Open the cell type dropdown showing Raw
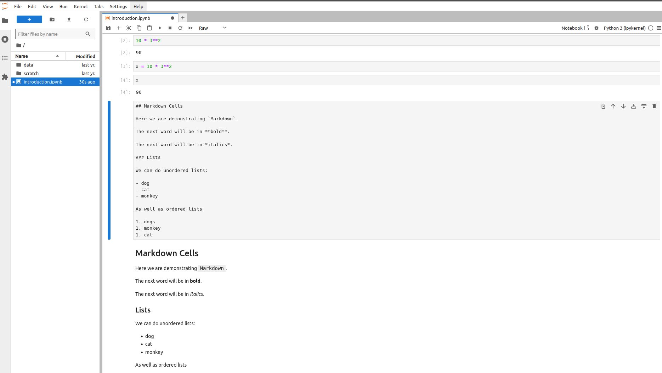 (213, 28)
